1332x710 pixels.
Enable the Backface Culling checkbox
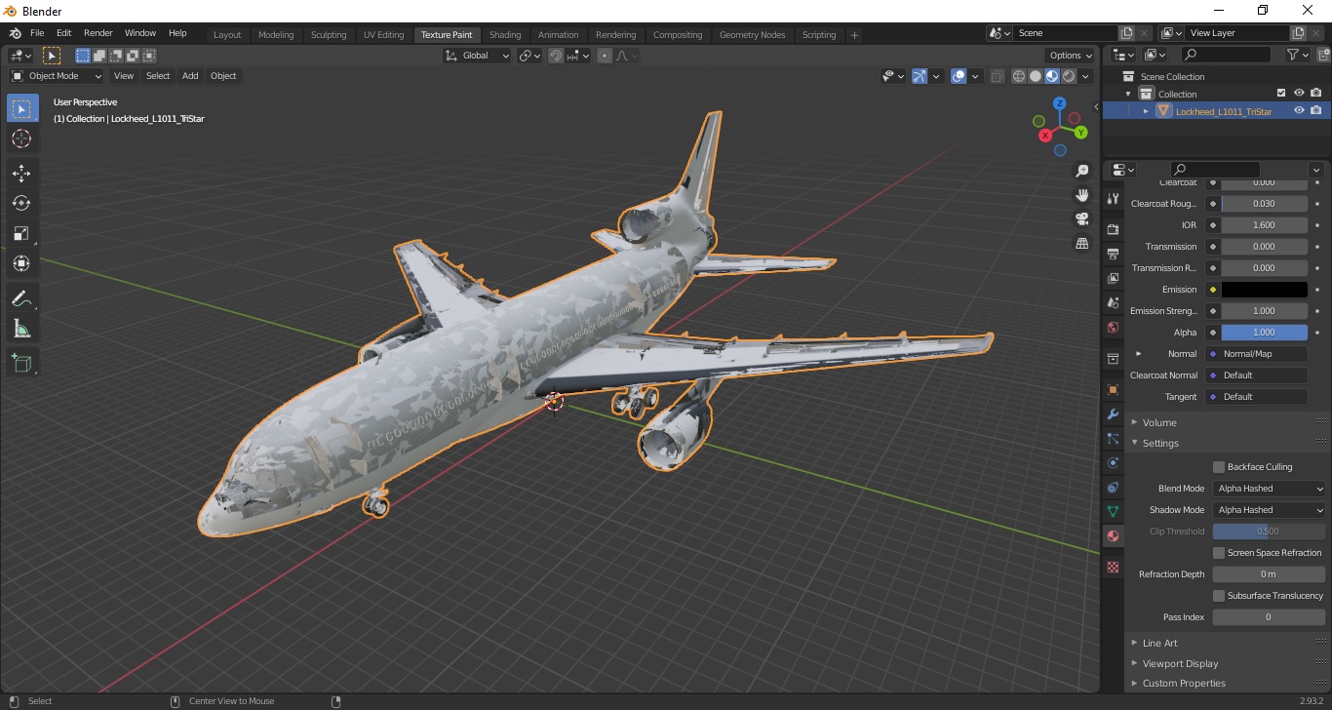point(1219,467)
